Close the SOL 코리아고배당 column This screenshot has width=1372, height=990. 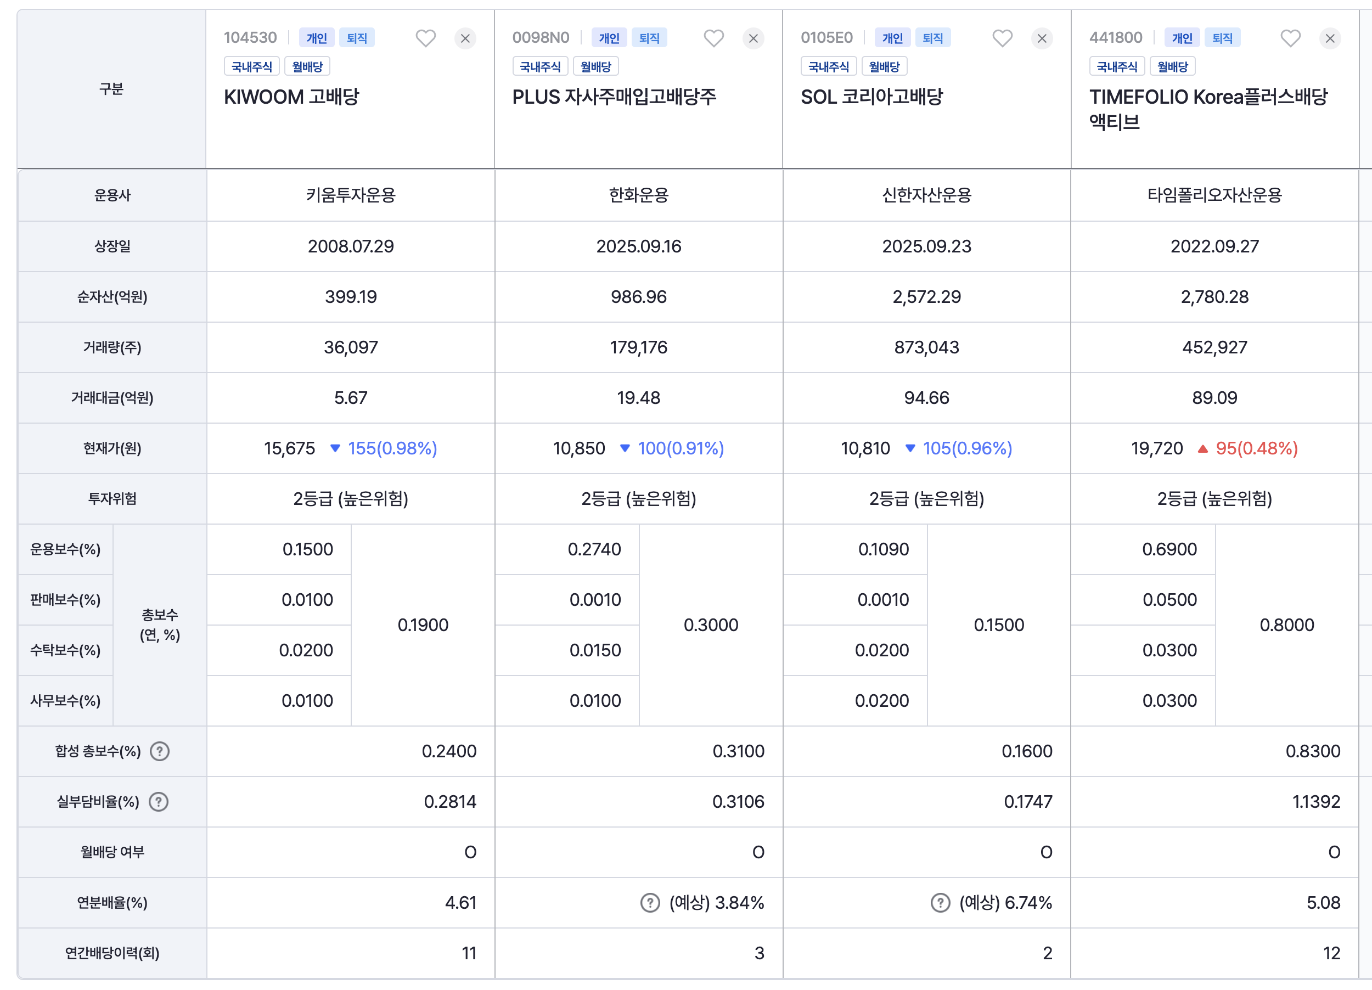pyautogui.click(x=1042, y=39)
